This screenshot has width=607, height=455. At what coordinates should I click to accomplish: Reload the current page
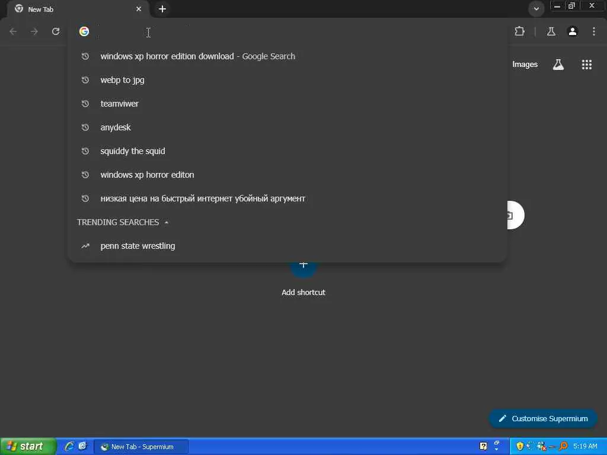tap(56, 31)
